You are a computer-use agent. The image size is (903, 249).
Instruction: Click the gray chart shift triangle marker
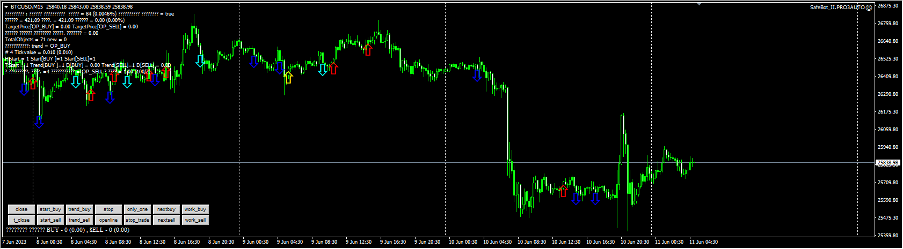[x=699, y=4]
